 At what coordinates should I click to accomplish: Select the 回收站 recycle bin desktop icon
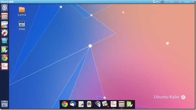(x=22, y=25)
